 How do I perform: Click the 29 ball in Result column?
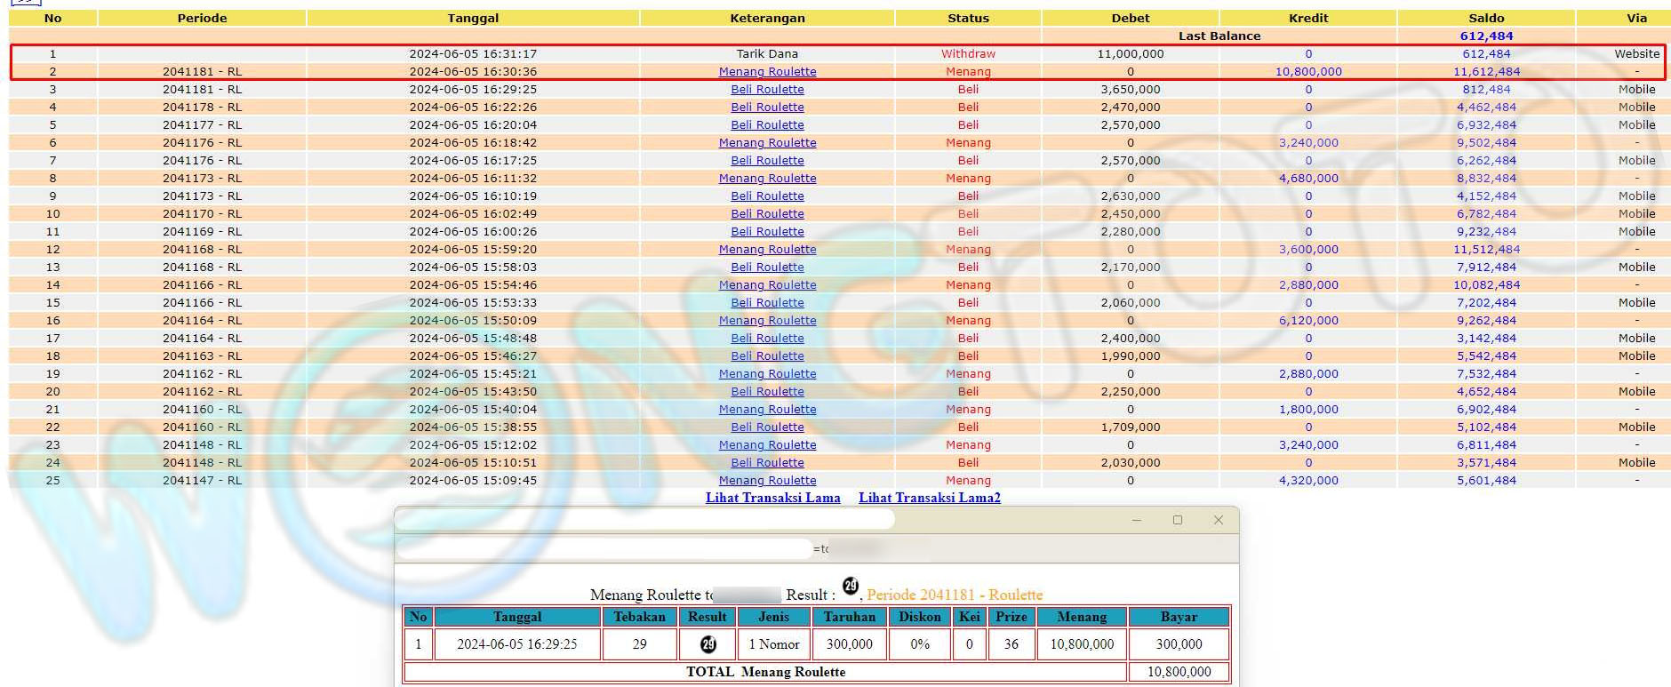tap(708, 644)
